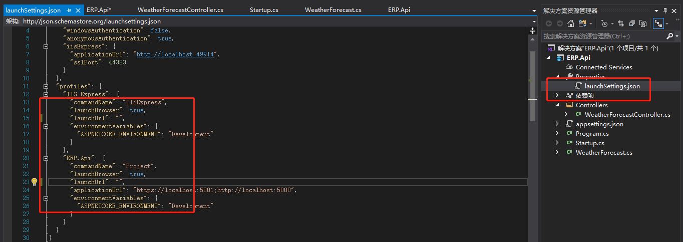Click the Show All Files icon

(643, 23)
